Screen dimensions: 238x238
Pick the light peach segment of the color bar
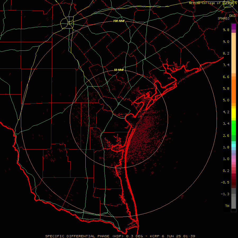coord(234,54)
